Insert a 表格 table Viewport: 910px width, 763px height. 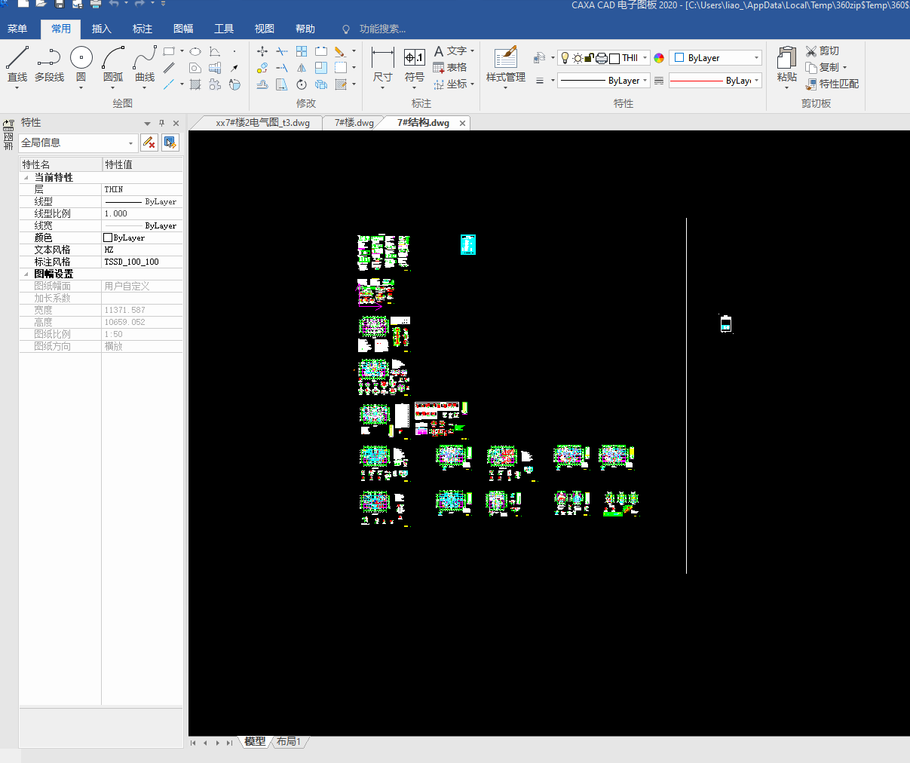[x=450, y=68]
